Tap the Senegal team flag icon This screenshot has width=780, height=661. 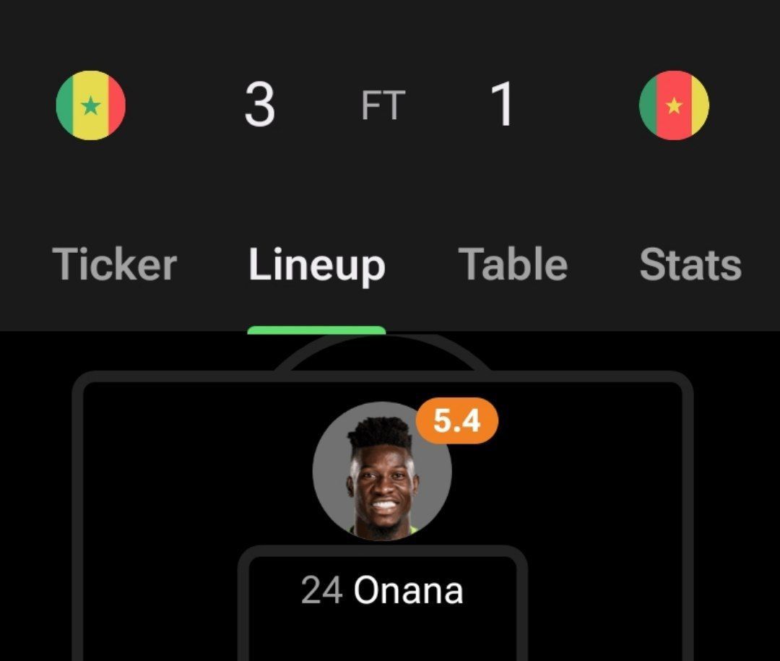pyautogui.click(x=90, y=105)
